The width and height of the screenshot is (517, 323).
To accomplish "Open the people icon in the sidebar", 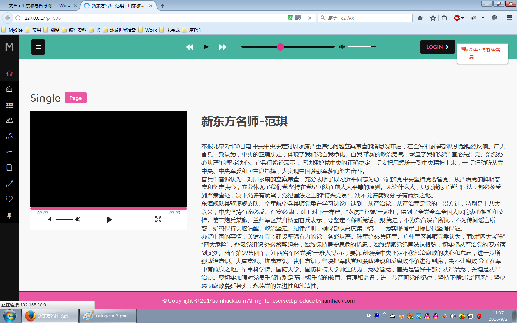I will [x=9, y=120].
